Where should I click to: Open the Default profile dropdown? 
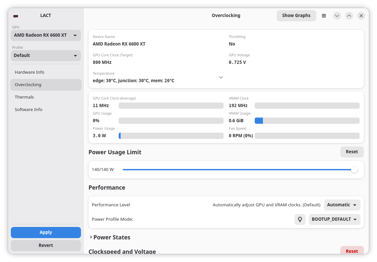[x=46, y=55]
